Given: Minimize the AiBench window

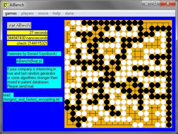Looking at the screenshot, I should 147,4.
